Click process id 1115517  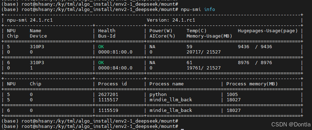pos(108,100)
